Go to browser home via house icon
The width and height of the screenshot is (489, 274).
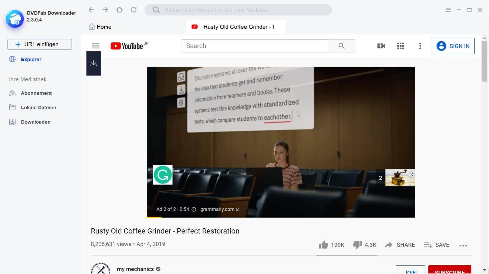coord(119,10)
